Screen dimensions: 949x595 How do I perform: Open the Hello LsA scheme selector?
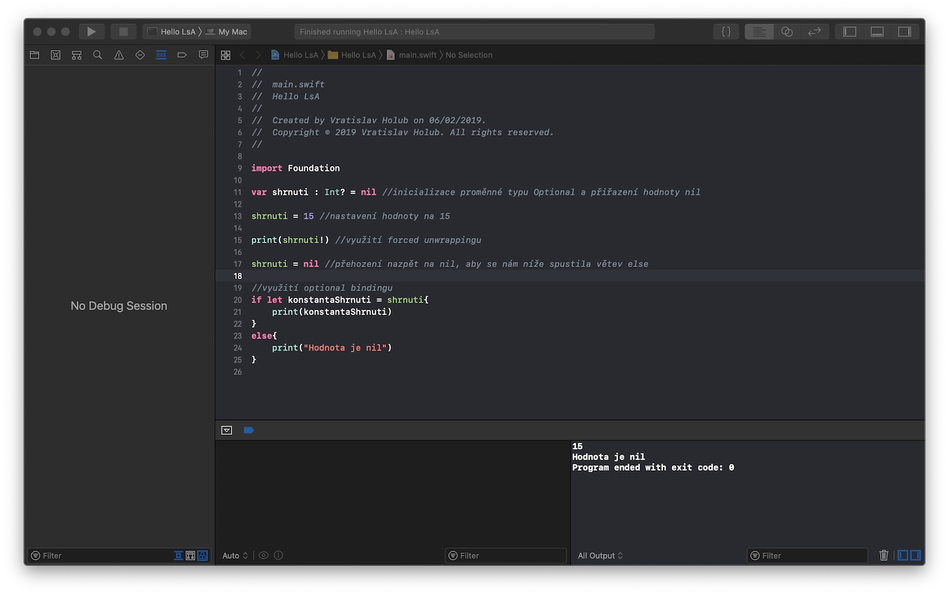(174, 32)
